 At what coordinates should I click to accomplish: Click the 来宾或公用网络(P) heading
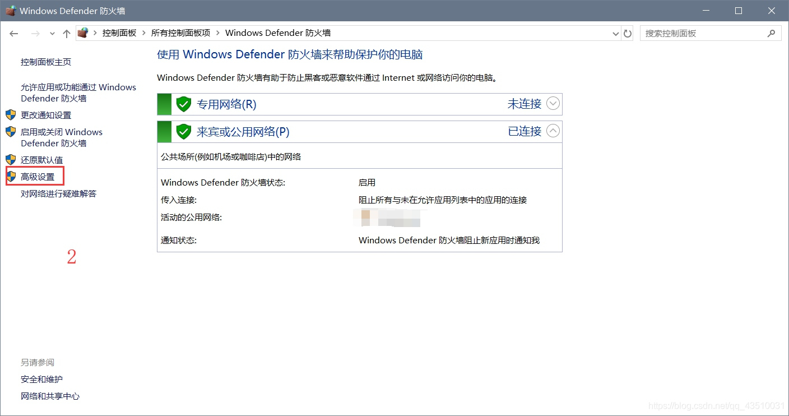click(243, 132)
